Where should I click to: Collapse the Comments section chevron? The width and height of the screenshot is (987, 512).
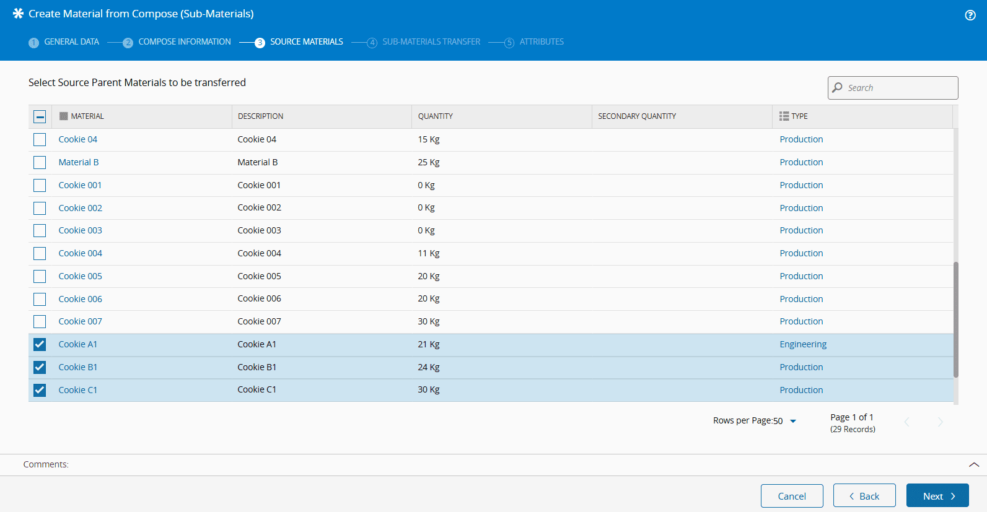tap(973, 464)
